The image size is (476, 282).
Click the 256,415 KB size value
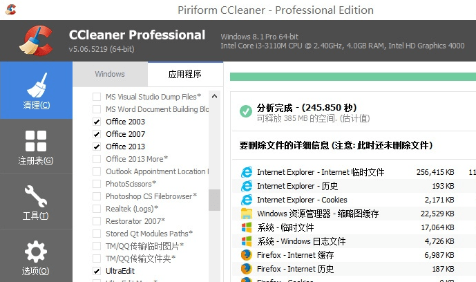pyautogui.click(x=435, y=172)
